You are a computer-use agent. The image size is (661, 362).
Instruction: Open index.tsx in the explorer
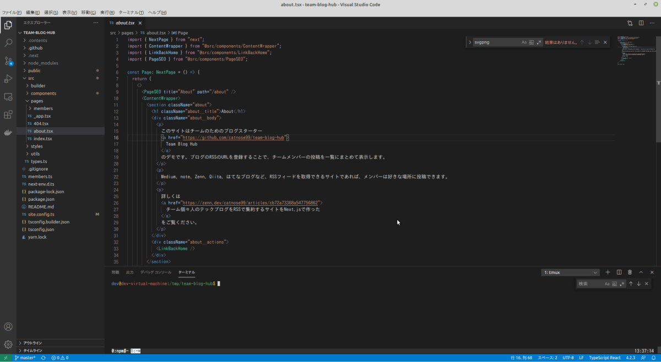pos(61,139)
